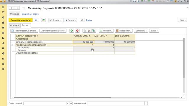Click the printer icon in title bar
189x106 pixels.
134,1
